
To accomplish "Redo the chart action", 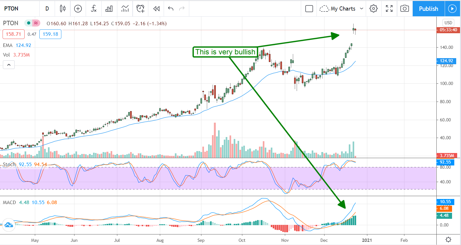I will [182, 9].
